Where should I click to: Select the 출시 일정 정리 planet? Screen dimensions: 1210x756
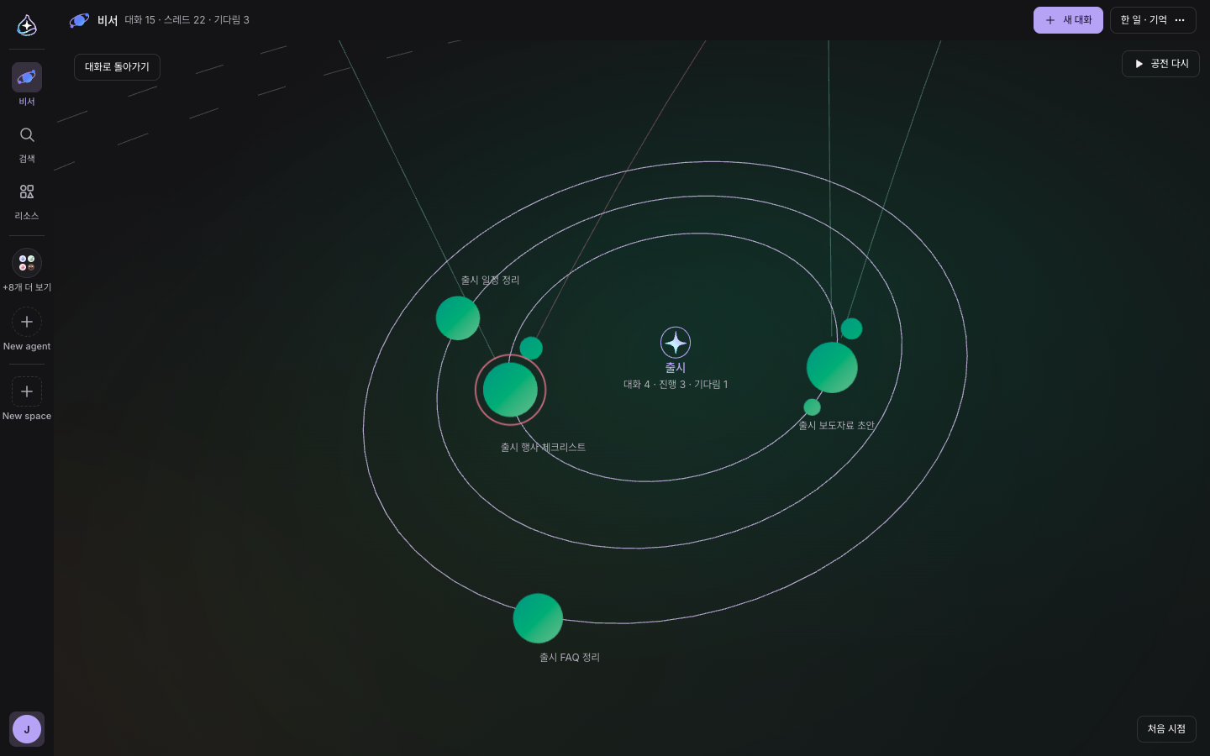458,318
